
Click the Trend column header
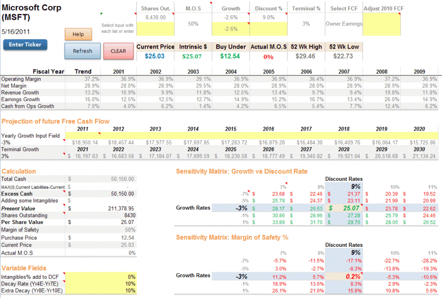click(x=83, y=71)
